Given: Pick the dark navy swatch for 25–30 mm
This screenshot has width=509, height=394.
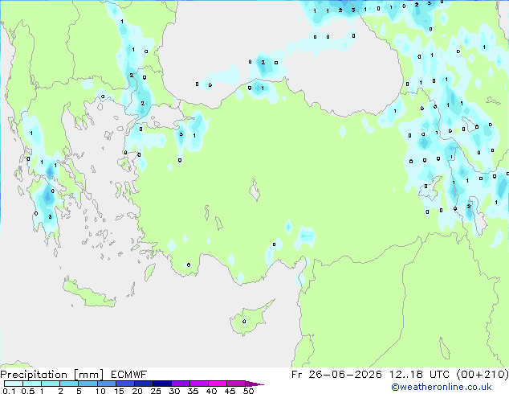Looking at the screenshot, I should (161, 384).
